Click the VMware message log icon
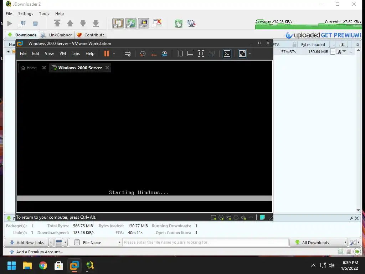This screenshot has width=365, height=274. point(262,217)
